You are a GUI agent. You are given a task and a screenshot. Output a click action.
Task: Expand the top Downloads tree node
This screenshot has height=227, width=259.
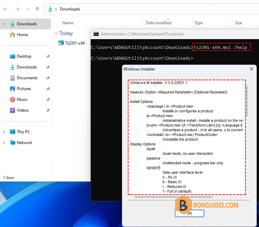(x=4, y=24)
